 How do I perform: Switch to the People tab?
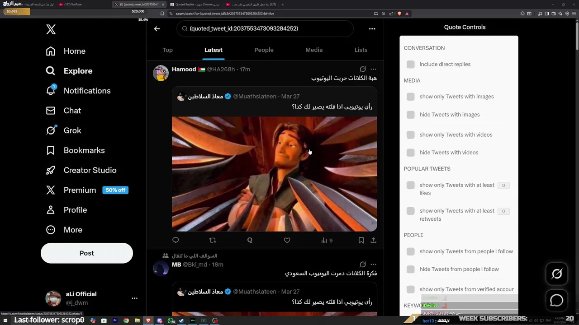[x=264, y=50]
